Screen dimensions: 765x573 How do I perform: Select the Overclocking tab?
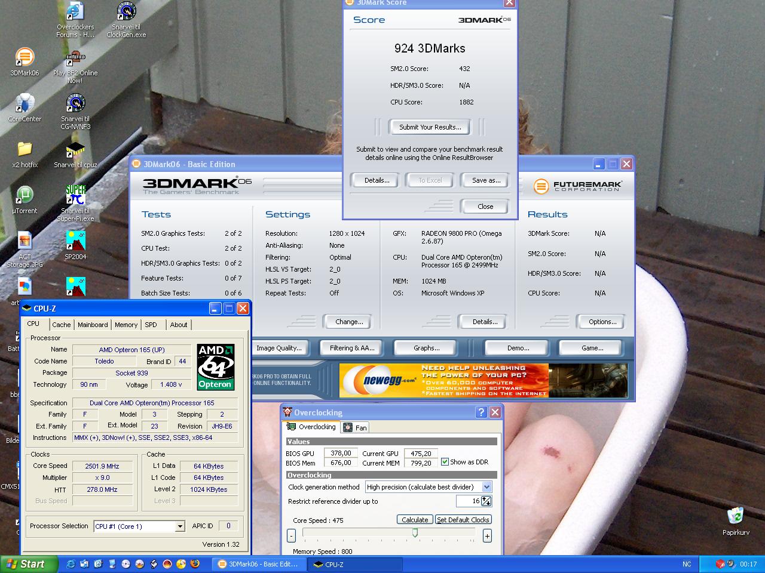311,427
